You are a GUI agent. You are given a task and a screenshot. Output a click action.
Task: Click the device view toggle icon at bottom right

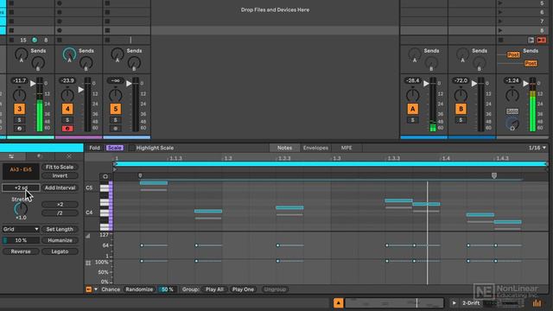click(x=537, y=303)
